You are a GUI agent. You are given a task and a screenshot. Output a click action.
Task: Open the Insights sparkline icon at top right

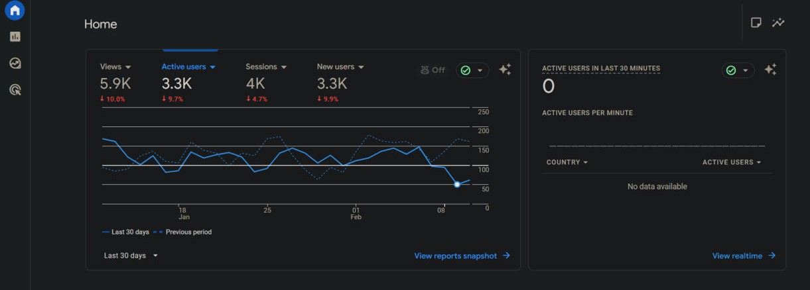pyautogui.click(x=778, y=23)
